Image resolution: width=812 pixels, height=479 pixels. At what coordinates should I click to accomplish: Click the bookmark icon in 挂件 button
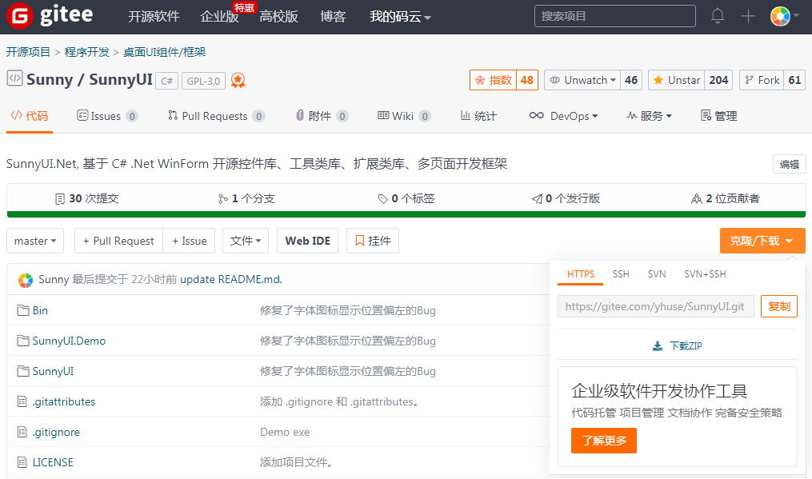pyautogui.click(x=360, y=241)
